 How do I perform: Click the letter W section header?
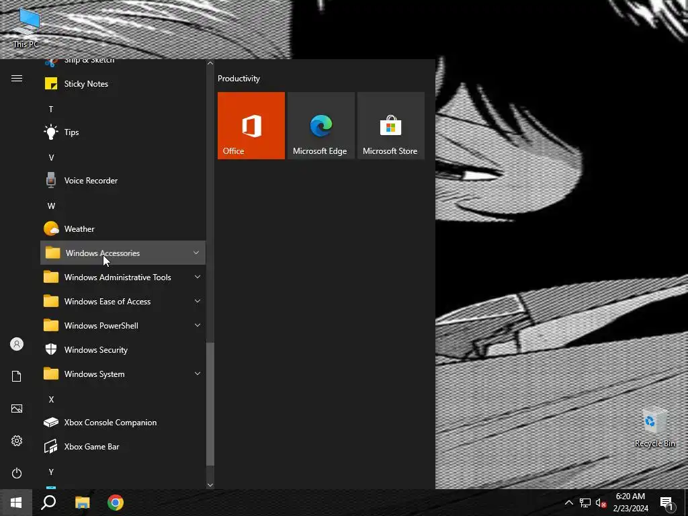pos(51,206)
